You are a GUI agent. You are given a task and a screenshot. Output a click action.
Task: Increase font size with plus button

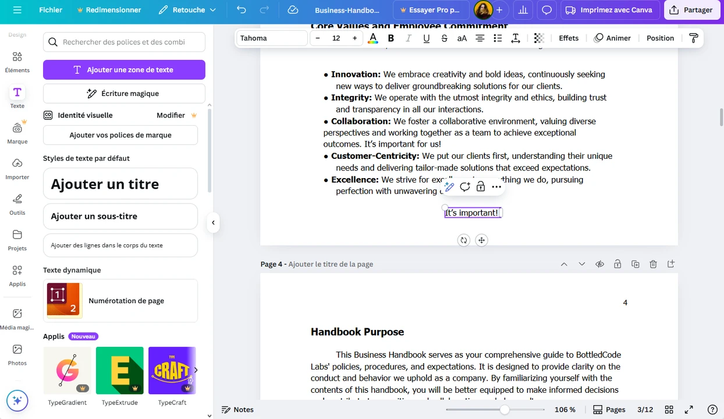point(354,38)
